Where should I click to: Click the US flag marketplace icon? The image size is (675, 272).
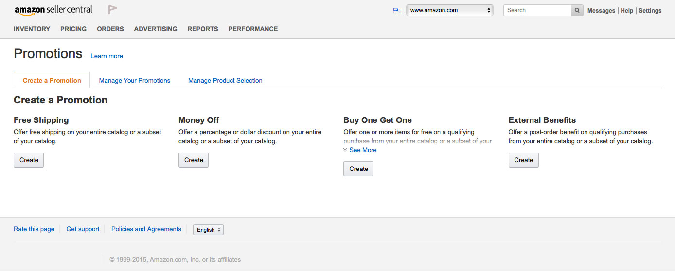click(397, 10)
